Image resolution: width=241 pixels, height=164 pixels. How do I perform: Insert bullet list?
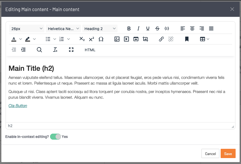pyautogui.click(x=48, y=39)
